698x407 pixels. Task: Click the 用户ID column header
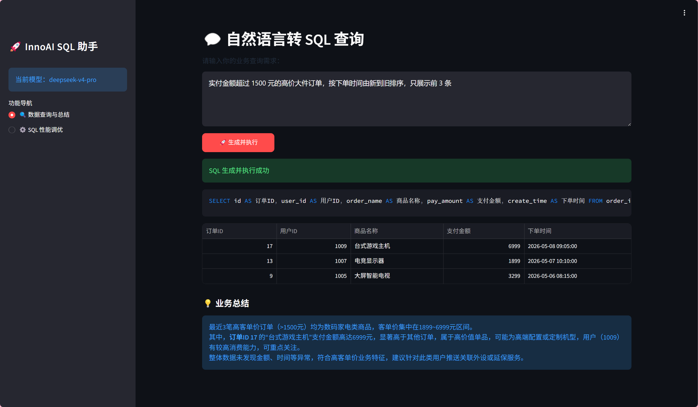tap(314, 231)
